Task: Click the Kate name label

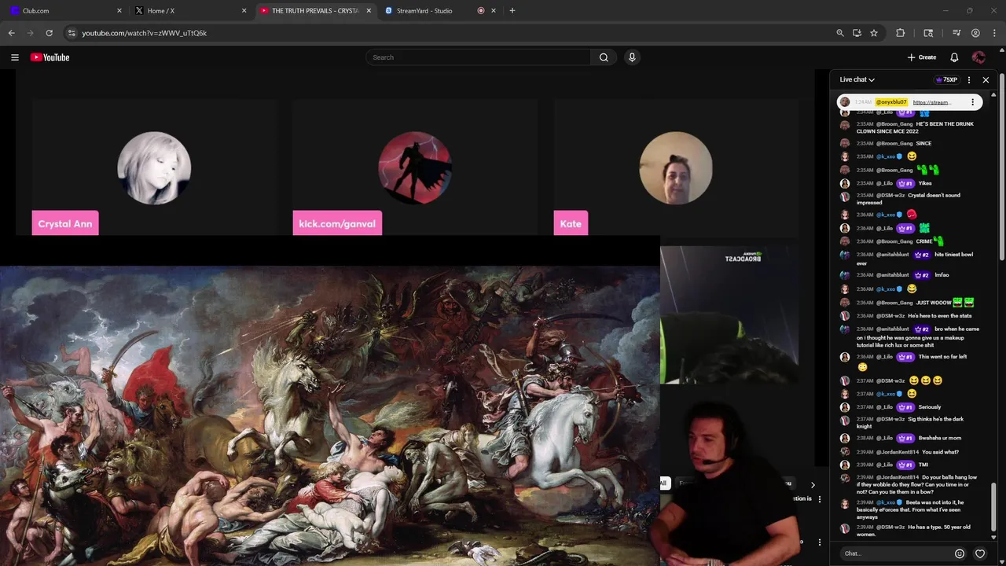Action: tap(571, 223)
